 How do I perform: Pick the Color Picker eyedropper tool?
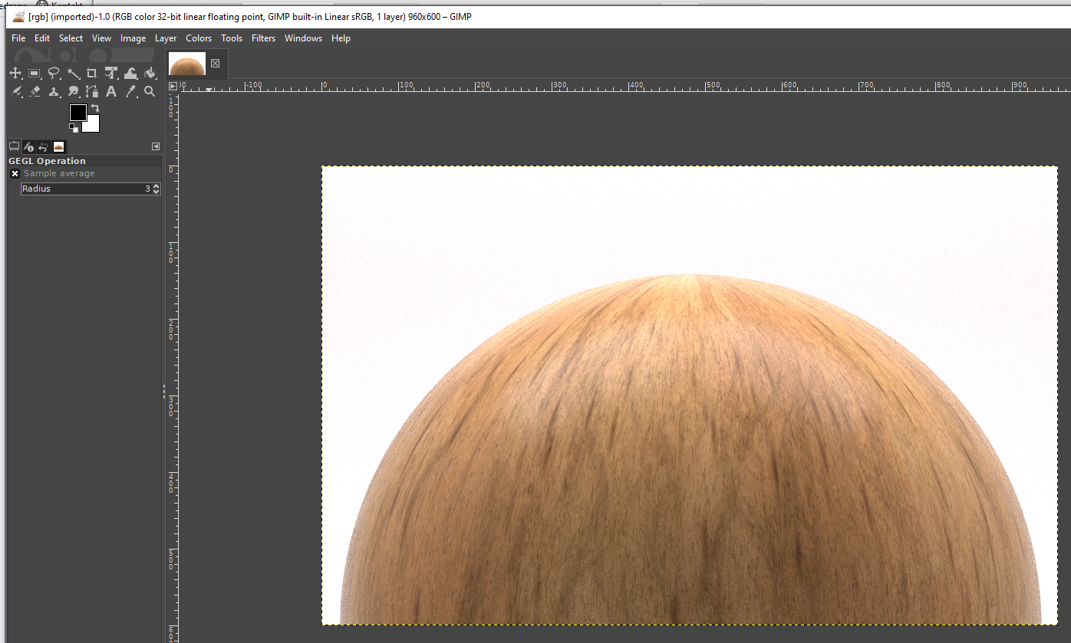point(131,91)
